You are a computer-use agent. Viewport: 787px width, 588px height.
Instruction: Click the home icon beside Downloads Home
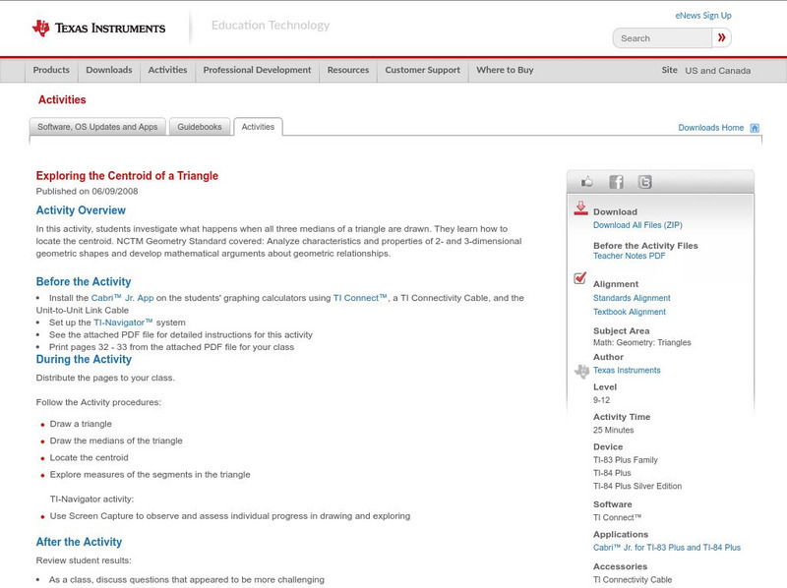755,128
